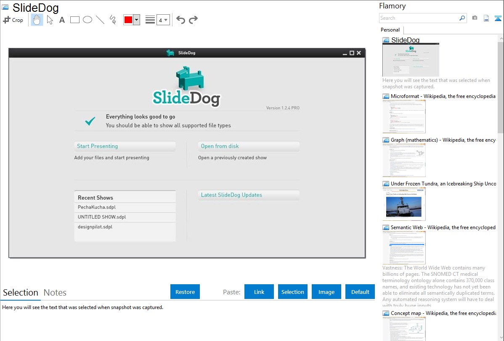Maximize the SlideDog window
This screenshot has width=504, height=341.
click(352, 53)
